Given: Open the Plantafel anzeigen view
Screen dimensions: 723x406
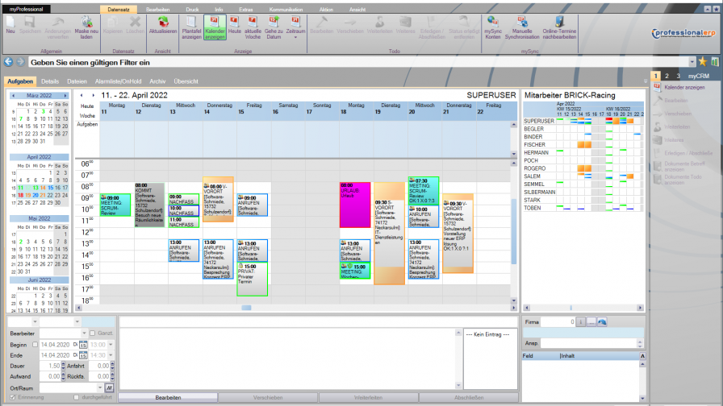Looking at the screenshot, I should 191,26.
